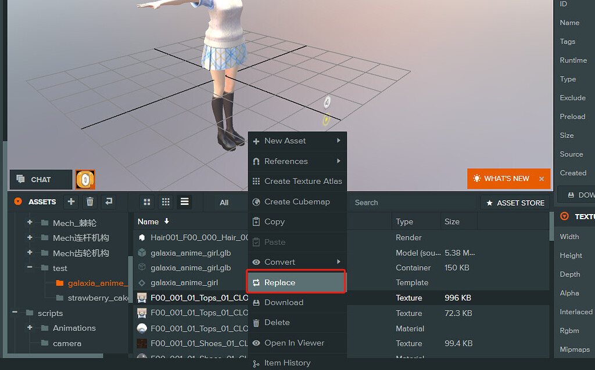Create a new asset with the plus icon
Viewport: 595px width, 370px height.
click(70, 202)
